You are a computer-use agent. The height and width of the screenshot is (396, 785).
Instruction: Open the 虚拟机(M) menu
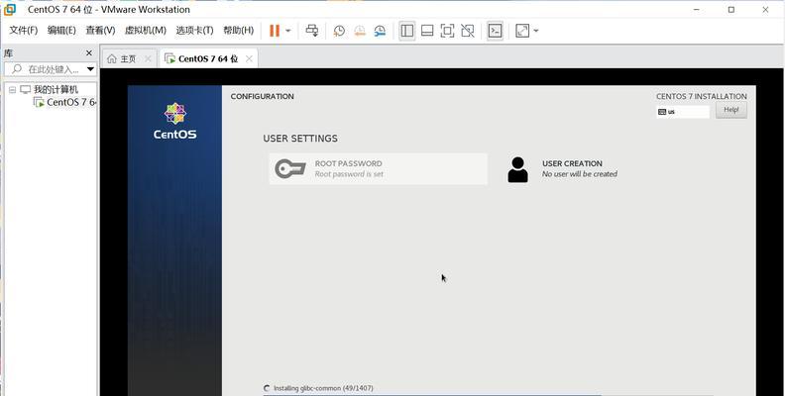pos(145,31)
